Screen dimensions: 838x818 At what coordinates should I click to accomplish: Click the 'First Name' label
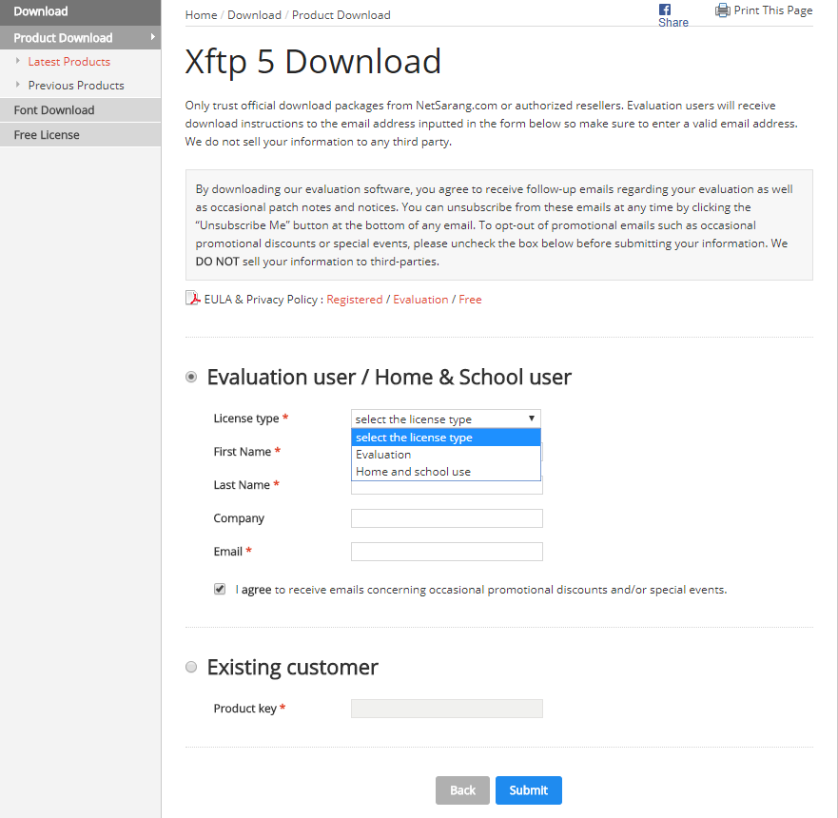coord(243,452)
